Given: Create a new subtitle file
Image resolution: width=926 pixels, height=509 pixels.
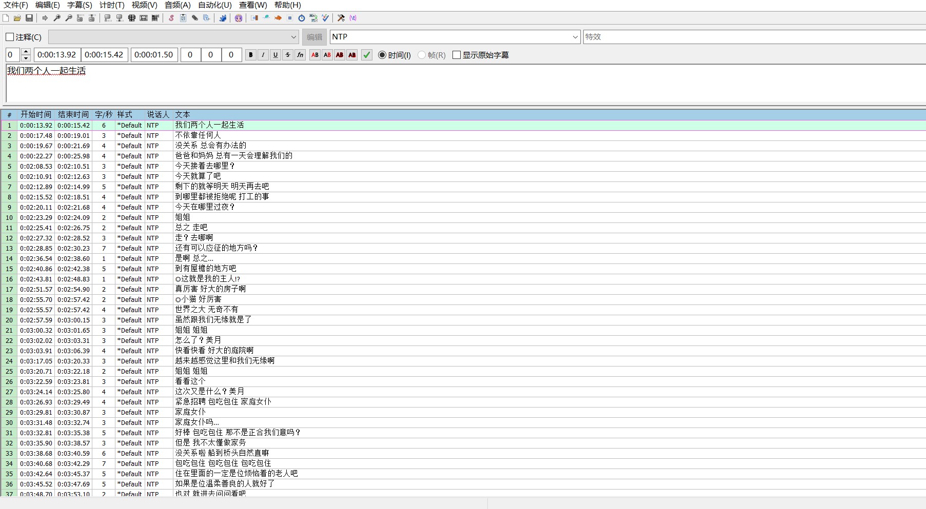Looking at the screenshot, I should (x=6, y=18).
